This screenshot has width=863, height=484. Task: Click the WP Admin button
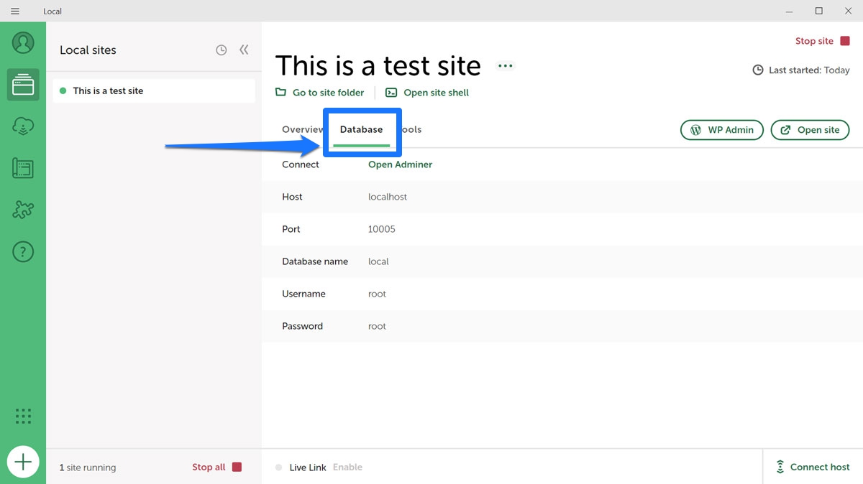(721, 130)
